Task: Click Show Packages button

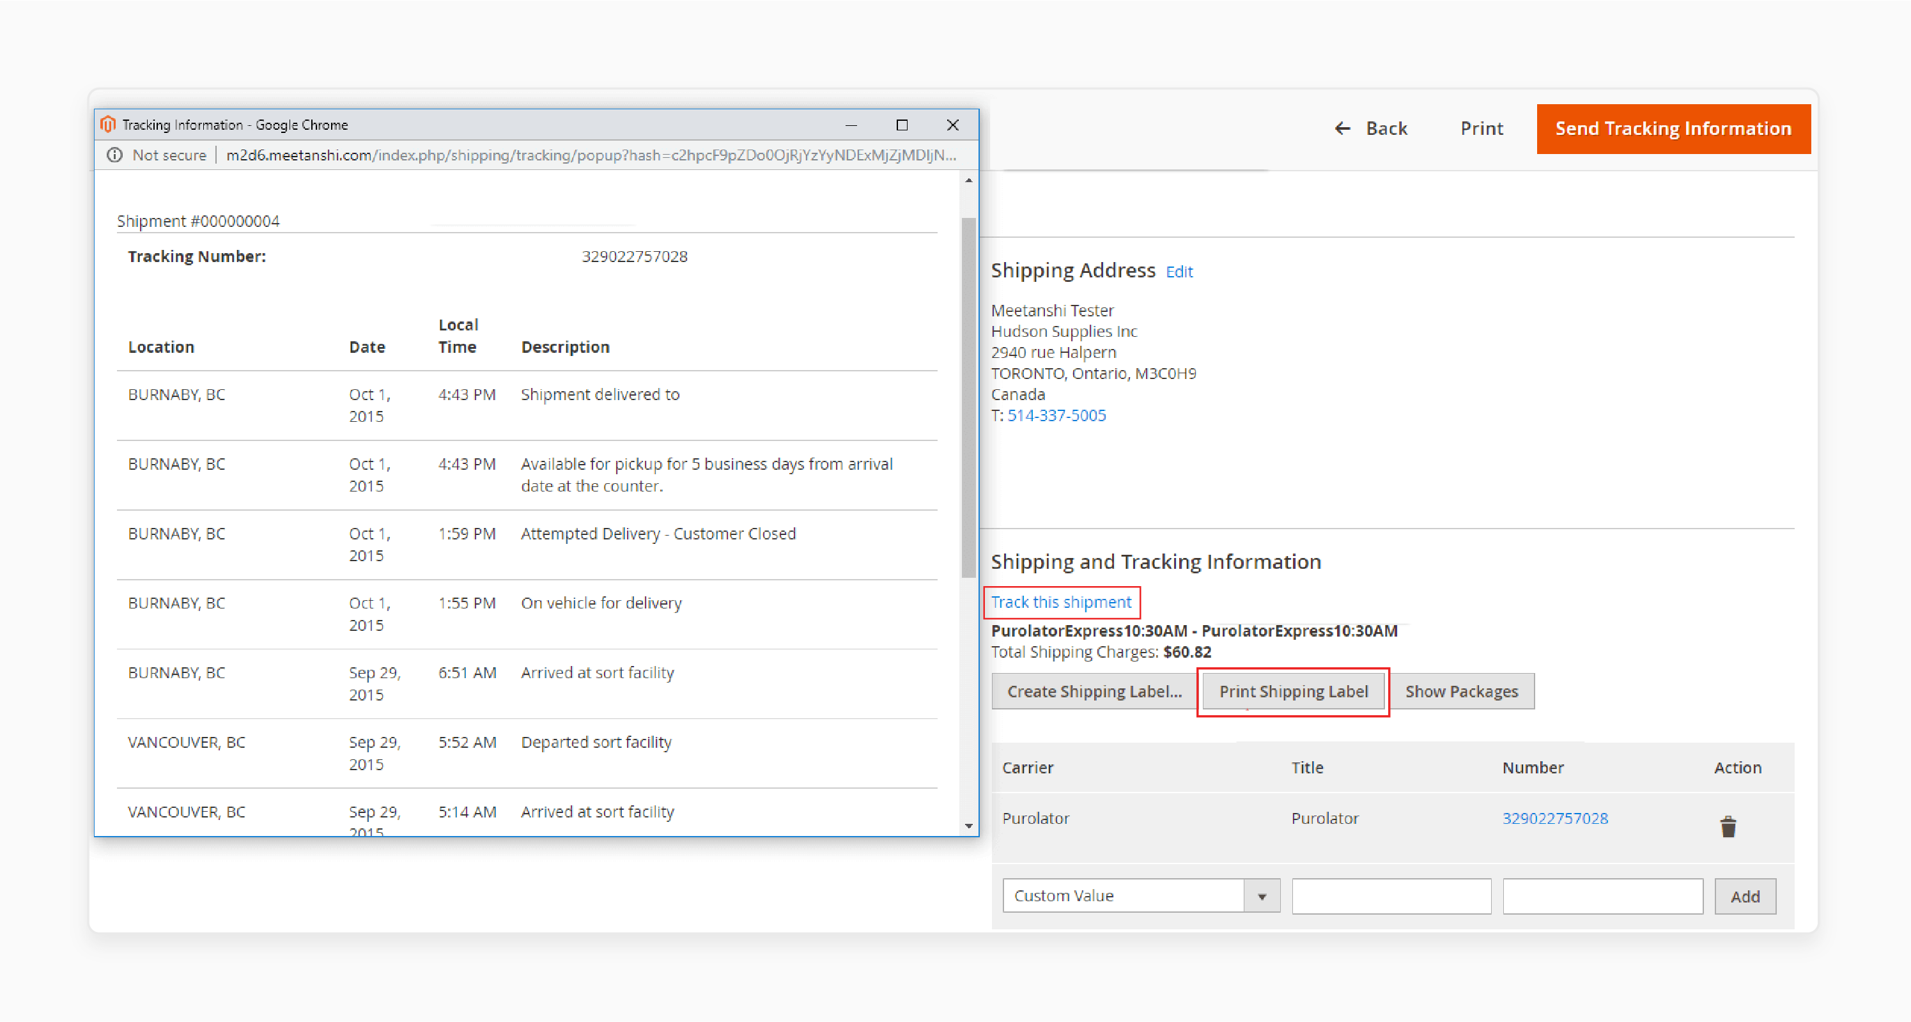Action: (x=1462, y=691)
